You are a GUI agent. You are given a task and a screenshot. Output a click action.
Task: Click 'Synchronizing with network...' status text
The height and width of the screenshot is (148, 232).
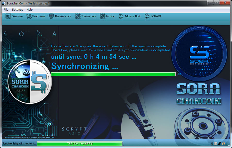click(19, 143)
